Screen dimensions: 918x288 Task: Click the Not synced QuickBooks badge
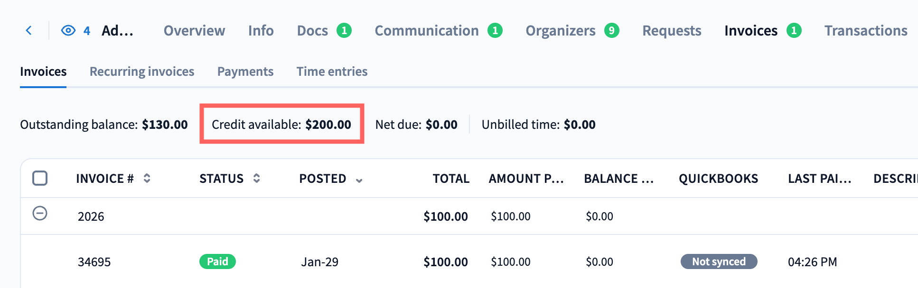click(x=719, y=261)
